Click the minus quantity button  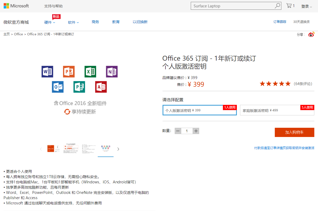click(178, 131)
